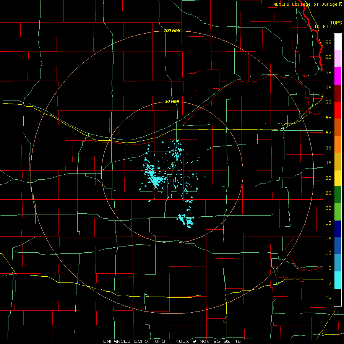Click the isolated cyan echo cluster south of thick red line

point(186,220)
